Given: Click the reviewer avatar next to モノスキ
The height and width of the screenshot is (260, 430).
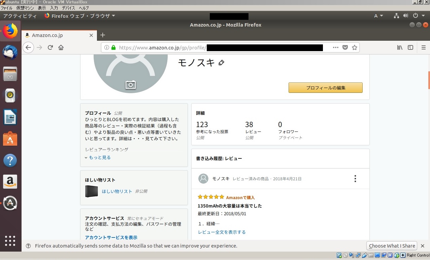Looking at the screenshot, I should point(203,179).
